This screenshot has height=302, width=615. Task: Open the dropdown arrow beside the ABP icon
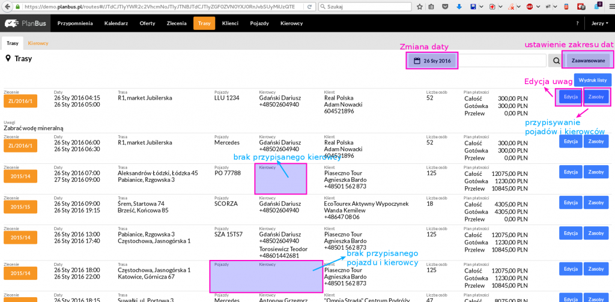(538, 7)
